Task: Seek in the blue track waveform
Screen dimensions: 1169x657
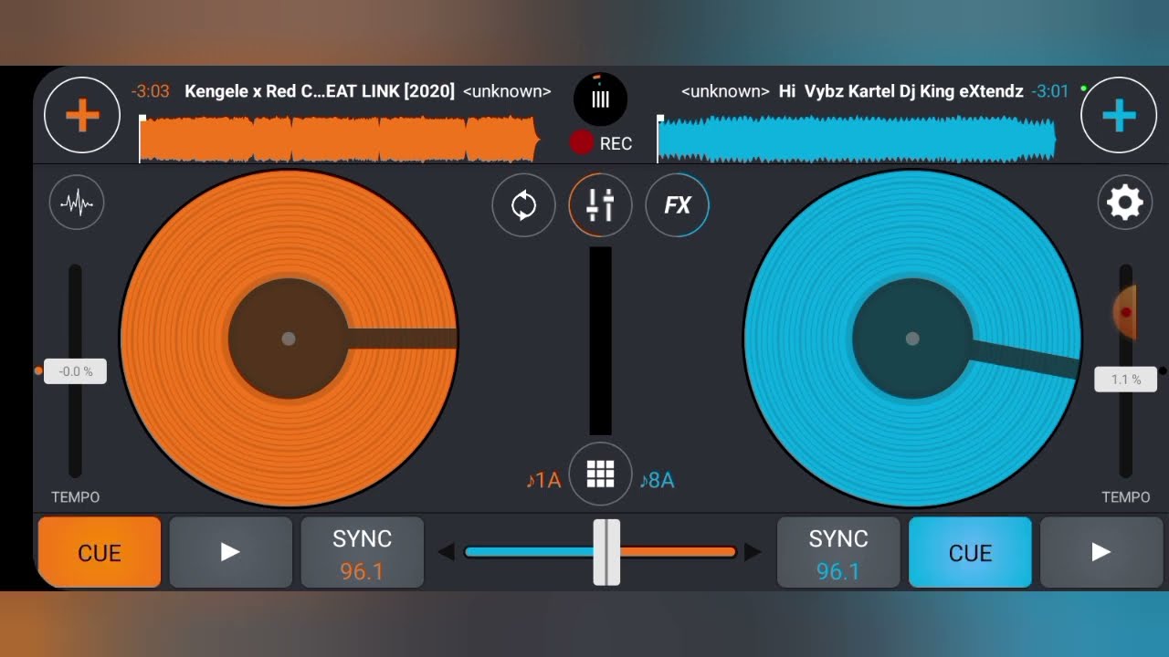Action: click(857, 139)
